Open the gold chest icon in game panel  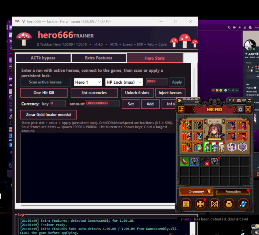pos(186,204)
